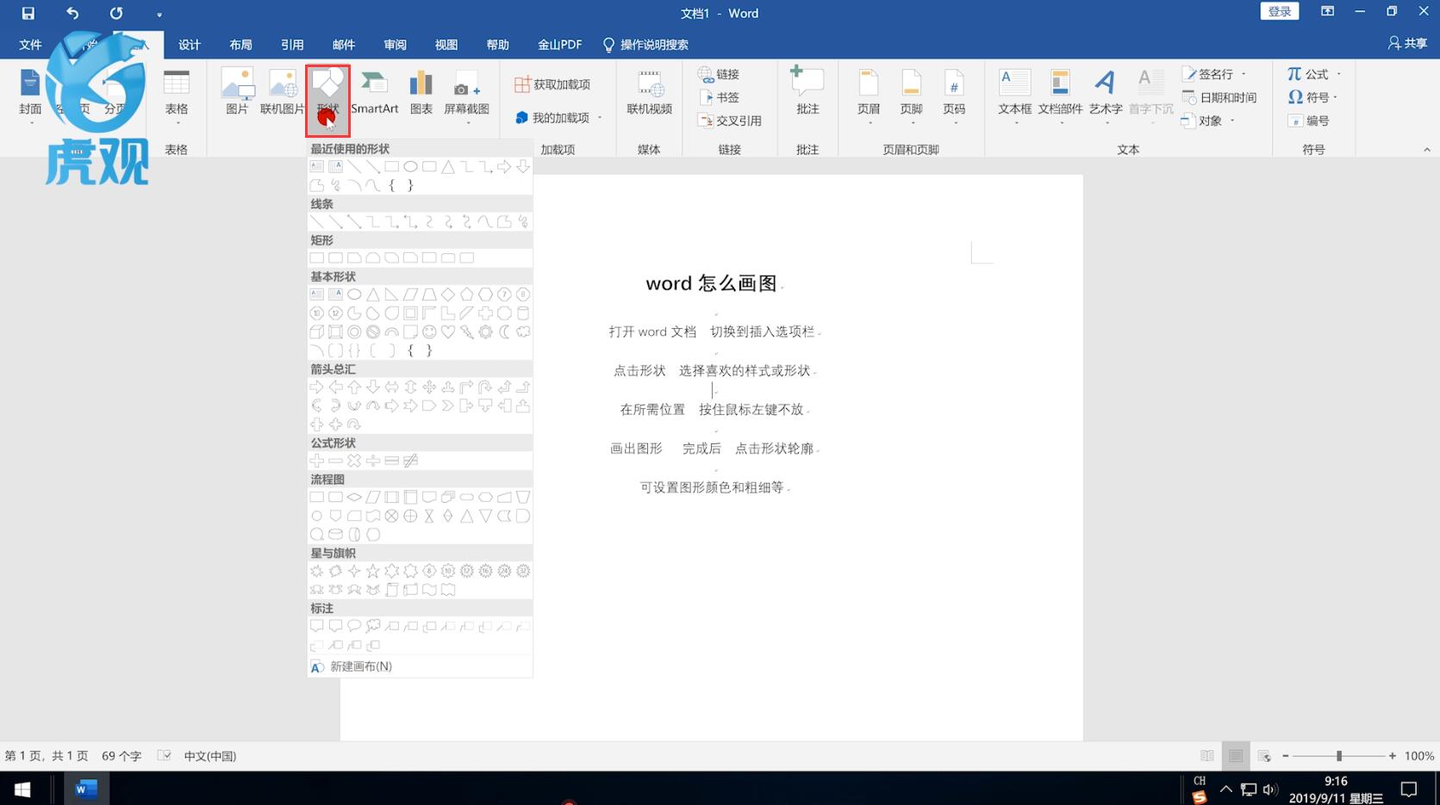
Task: Select the hexagon basic shape
Action: 486,294
